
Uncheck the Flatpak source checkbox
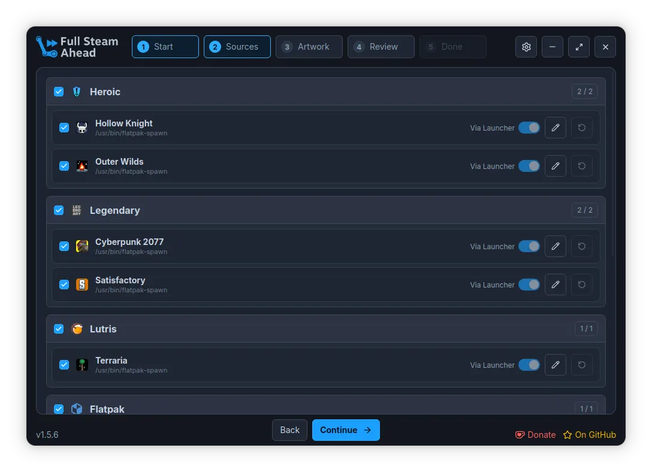(59, 409)
